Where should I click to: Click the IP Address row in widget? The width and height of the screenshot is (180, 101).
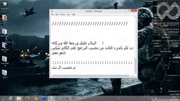tap(166, 41)
